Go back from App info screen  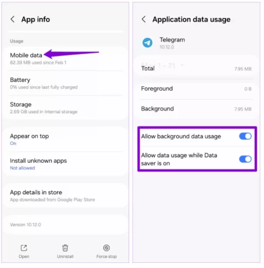coord(13,19)
